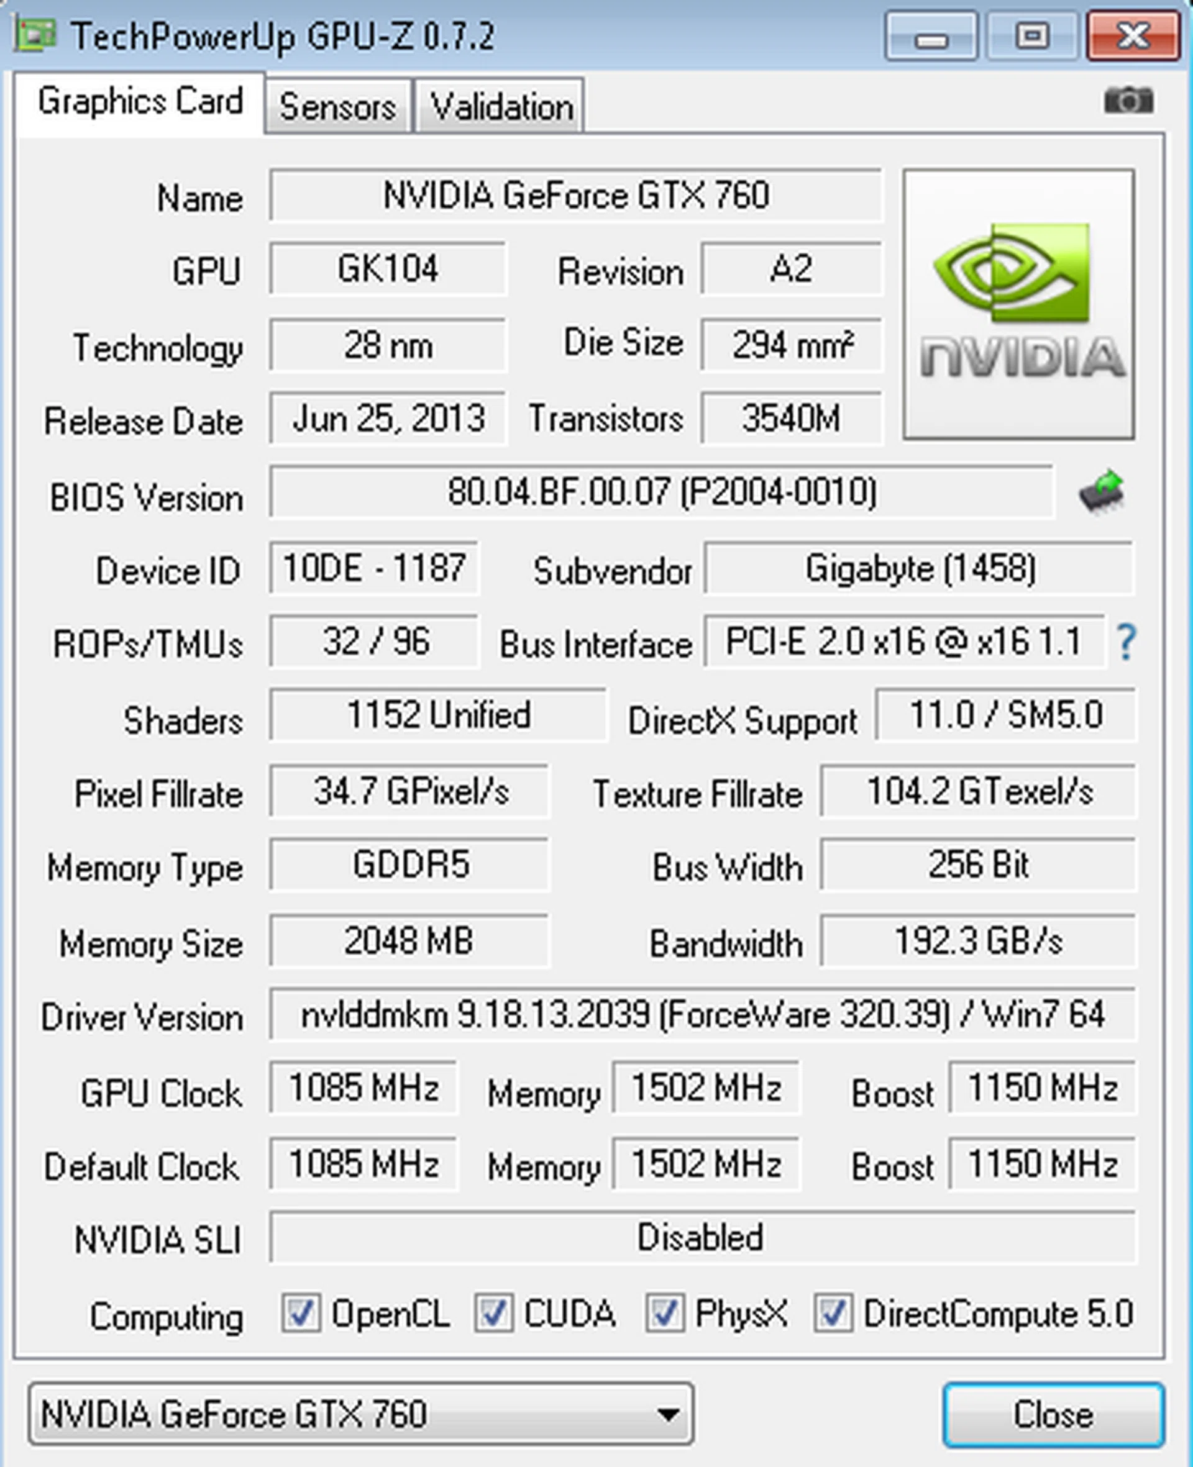The width and height of the screenshot is (1193, 1467).
Task: Open the GPU selection dropdown
Action: pos(361,1414)
